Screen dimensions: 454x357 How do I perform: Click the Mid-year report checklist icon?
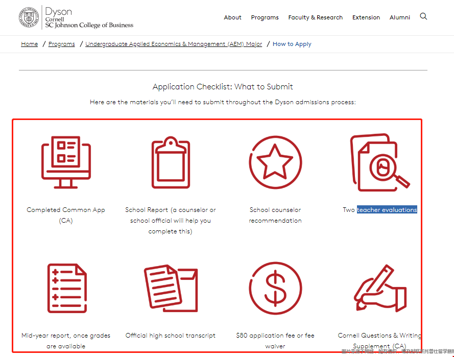(x=67, y=288)
